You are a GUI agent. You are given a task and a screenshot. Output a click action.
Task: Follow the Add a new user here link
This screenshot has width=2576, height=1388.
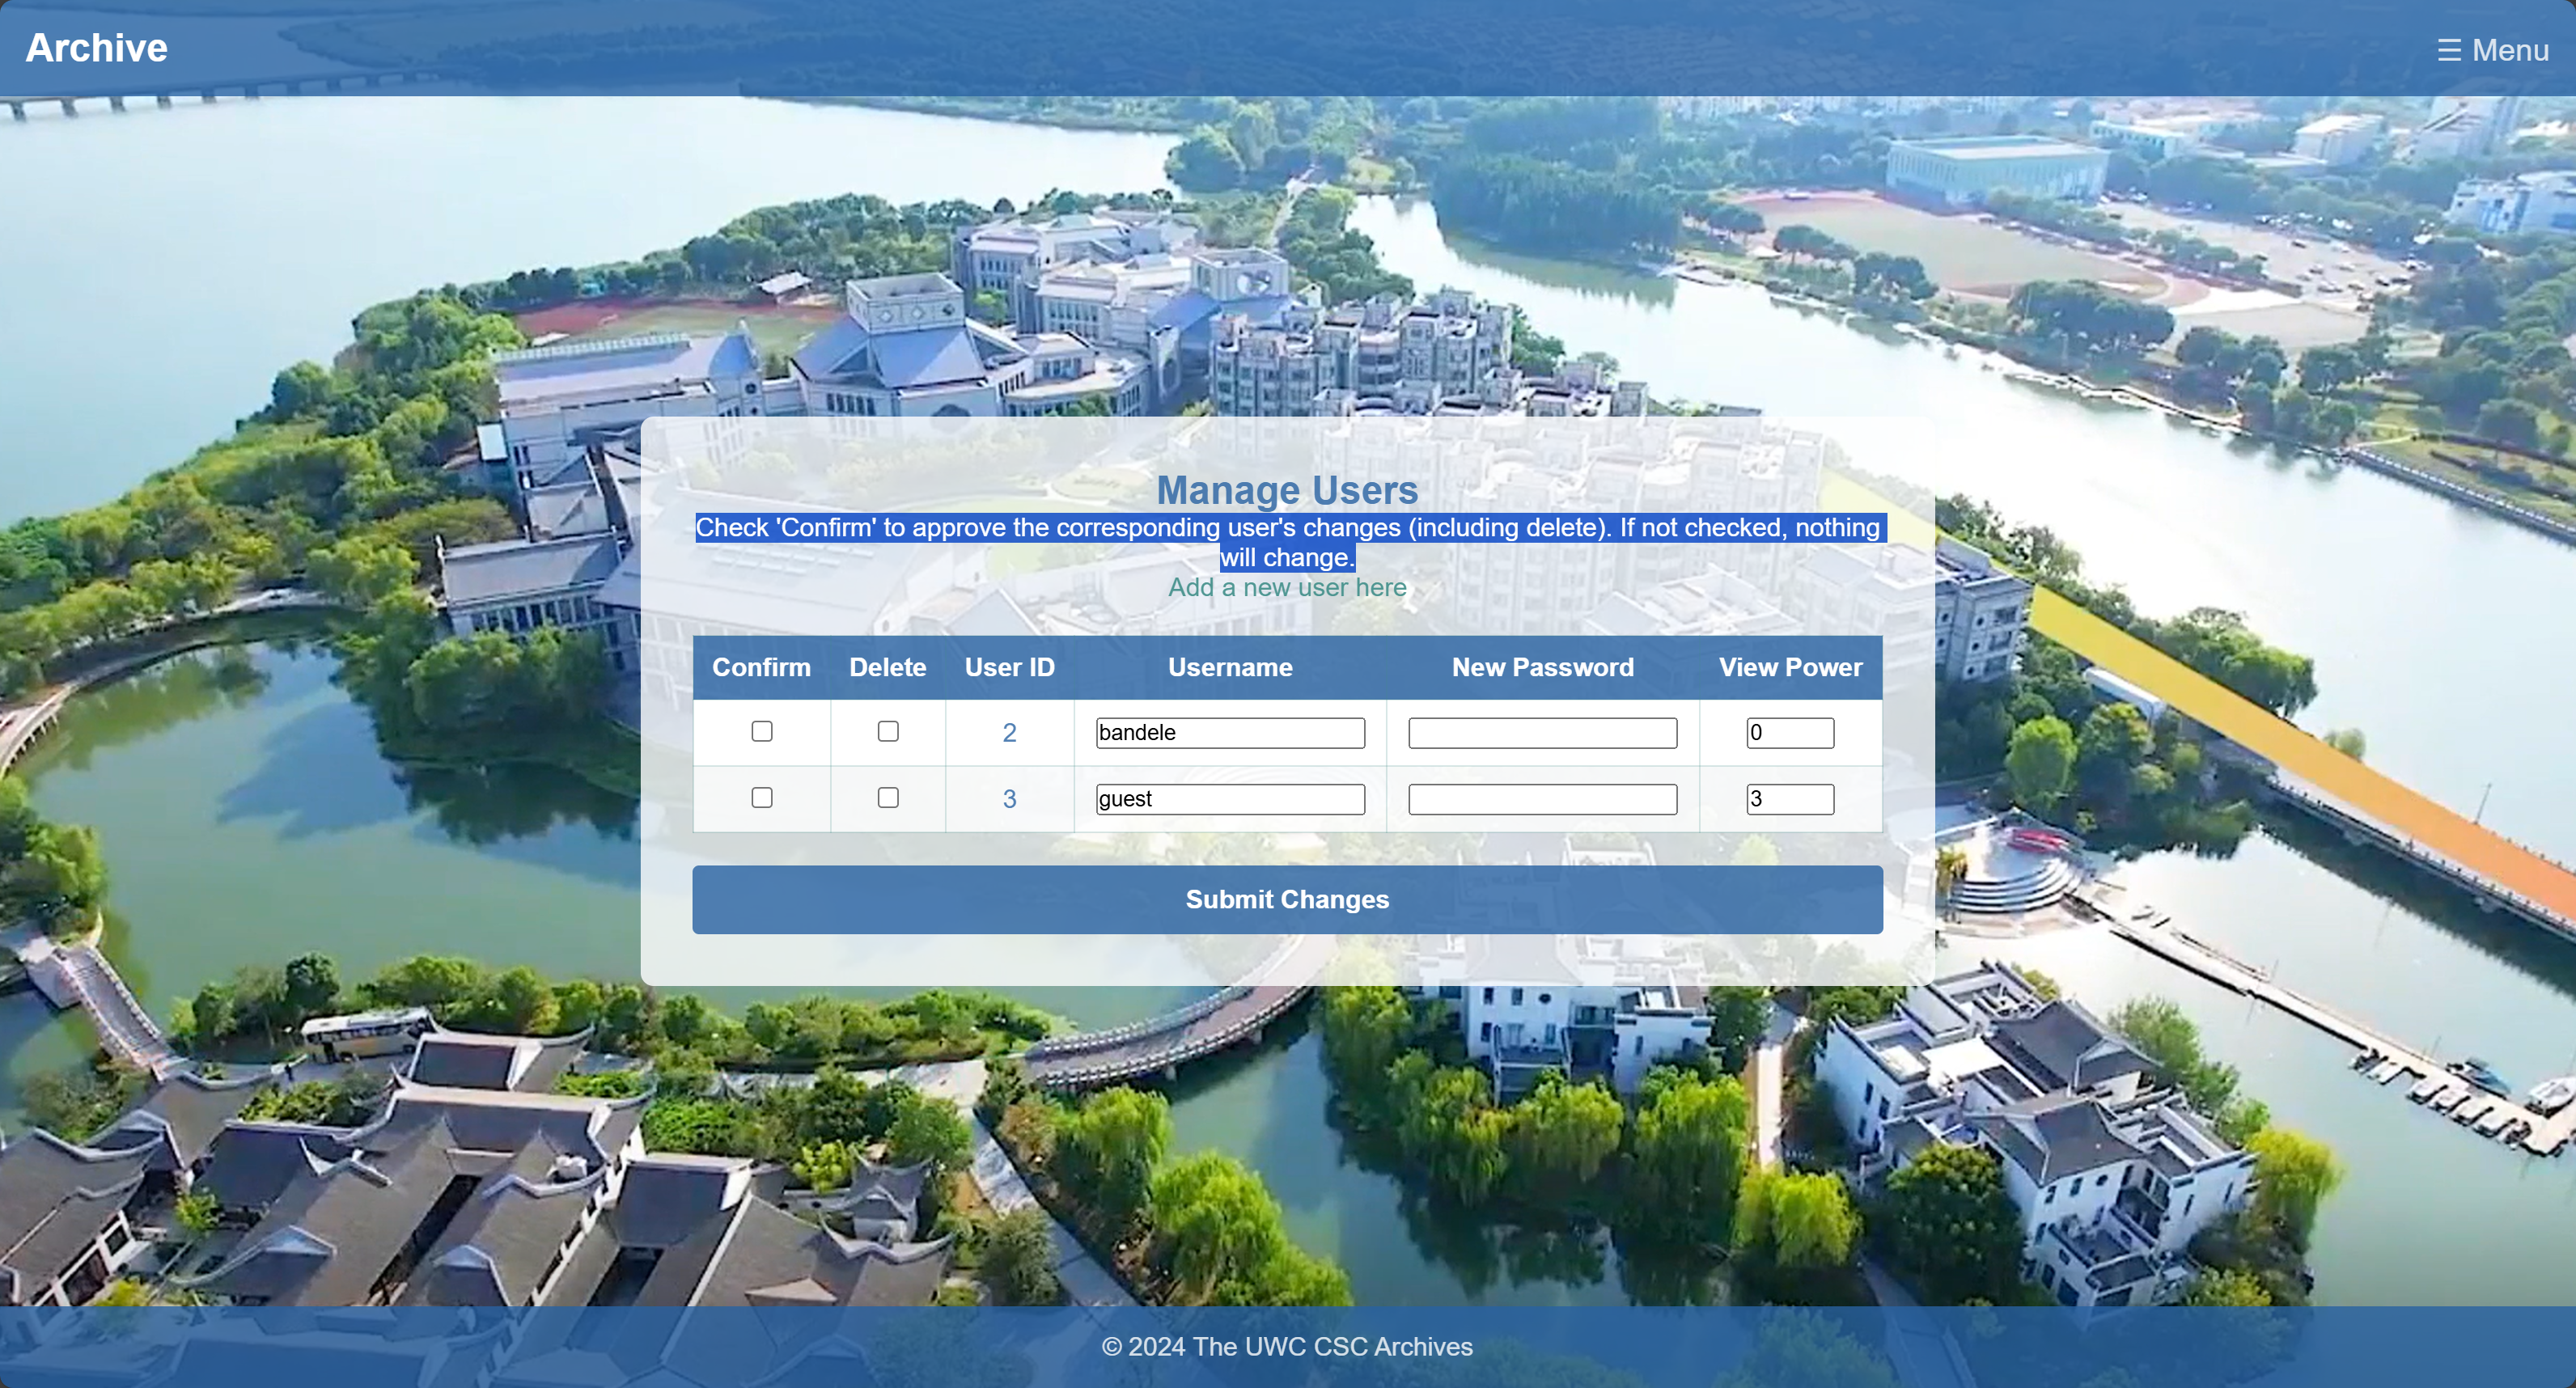[1287, 588]
